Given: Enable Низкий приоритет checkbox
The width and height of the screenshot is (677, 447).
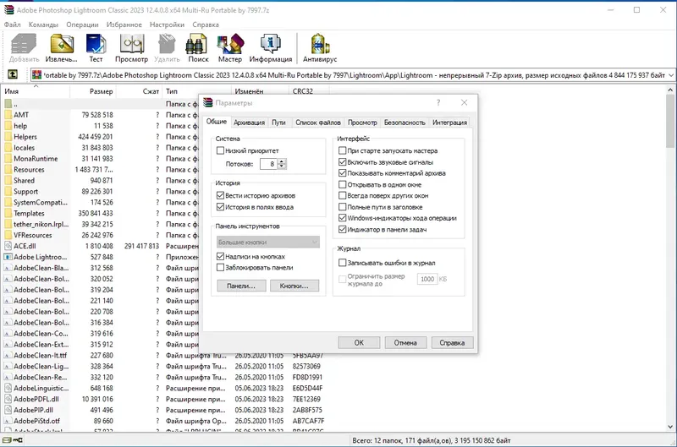Looking at the screenshot, I should coord(220,150).
